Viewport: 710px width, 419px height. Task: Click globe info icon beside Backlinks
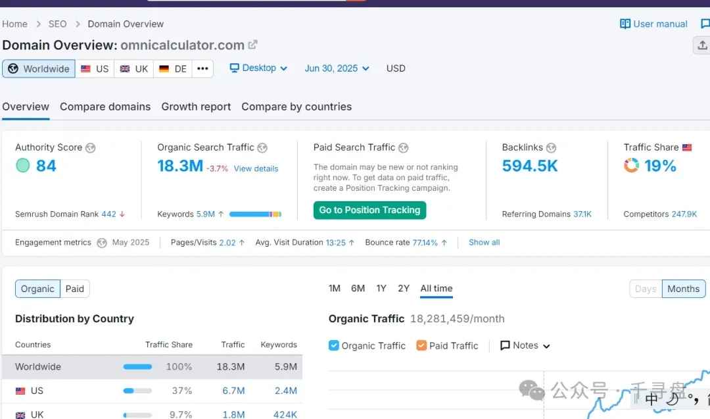point(551,147)
